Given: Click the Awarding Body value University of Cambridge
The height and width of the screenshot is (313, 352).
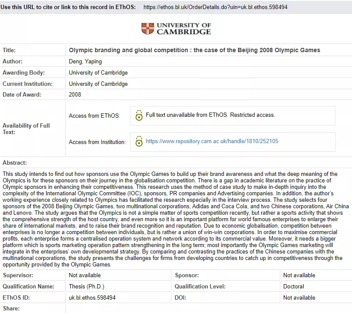Looking at the screenshot, I should coord(98,73).
